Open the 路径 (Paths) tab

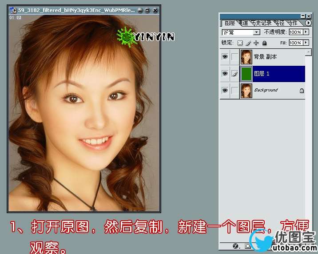(x=279, y=23)
